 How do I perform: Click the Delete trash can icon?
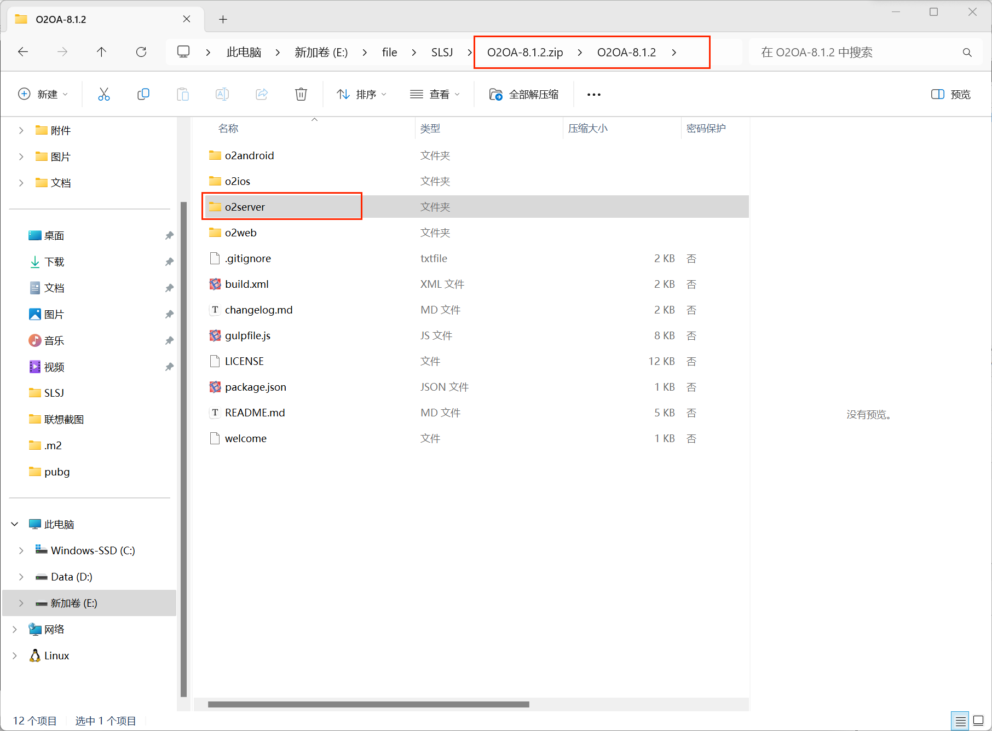coord(301,94)
